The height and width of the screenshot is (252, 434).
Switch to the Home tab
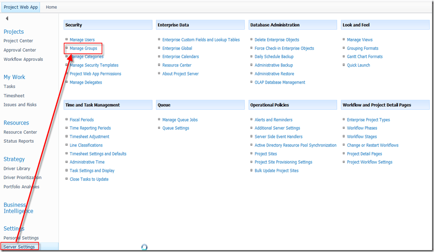tap(51, 7)
